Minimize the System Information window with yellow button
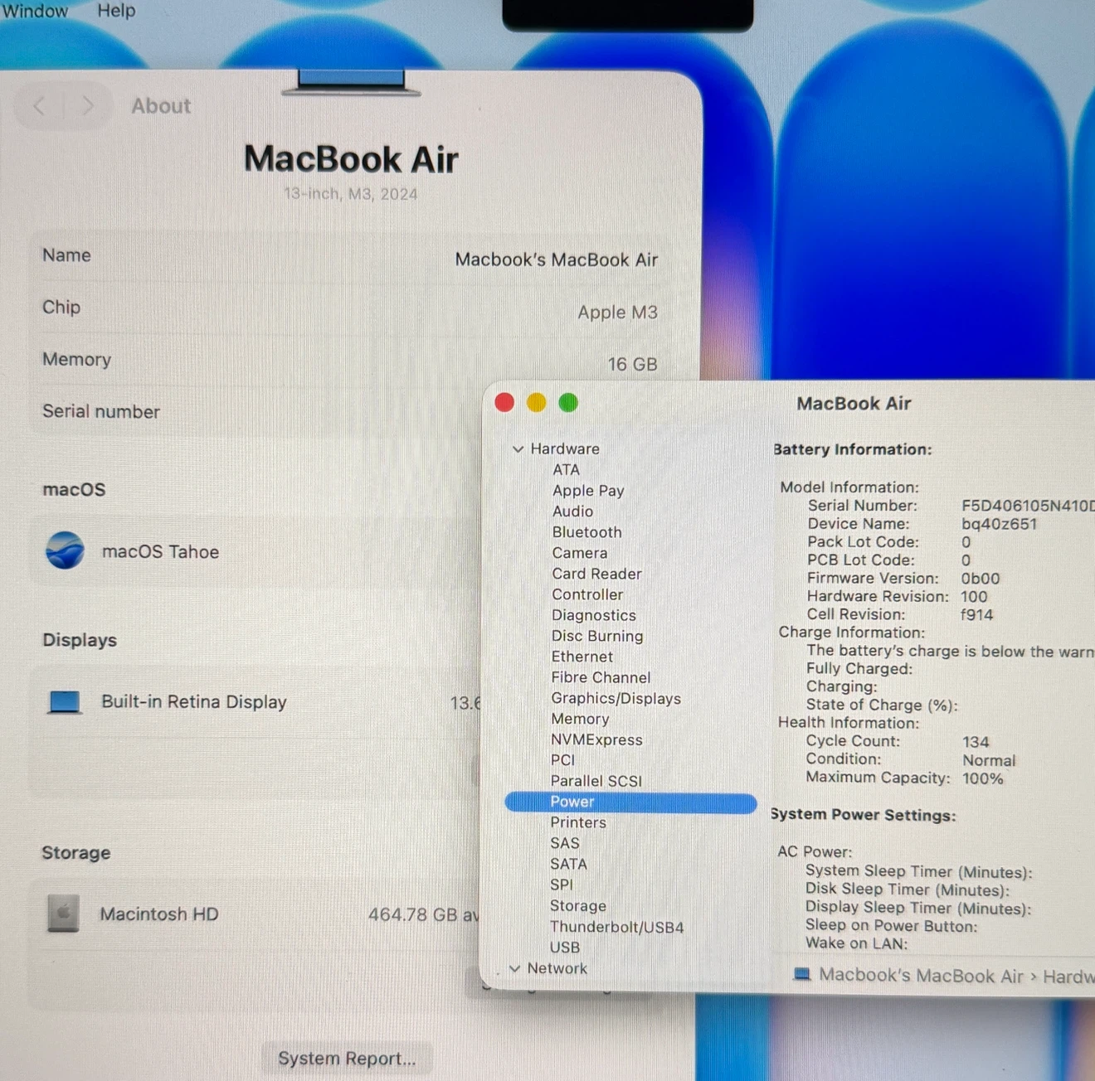1095x1081 pixels. 537,403
